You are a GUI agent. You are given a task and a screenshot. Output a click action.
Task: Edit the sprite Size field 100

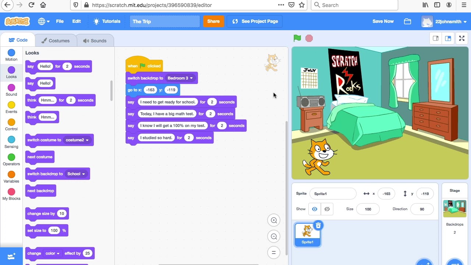click(x=368, y=209)
